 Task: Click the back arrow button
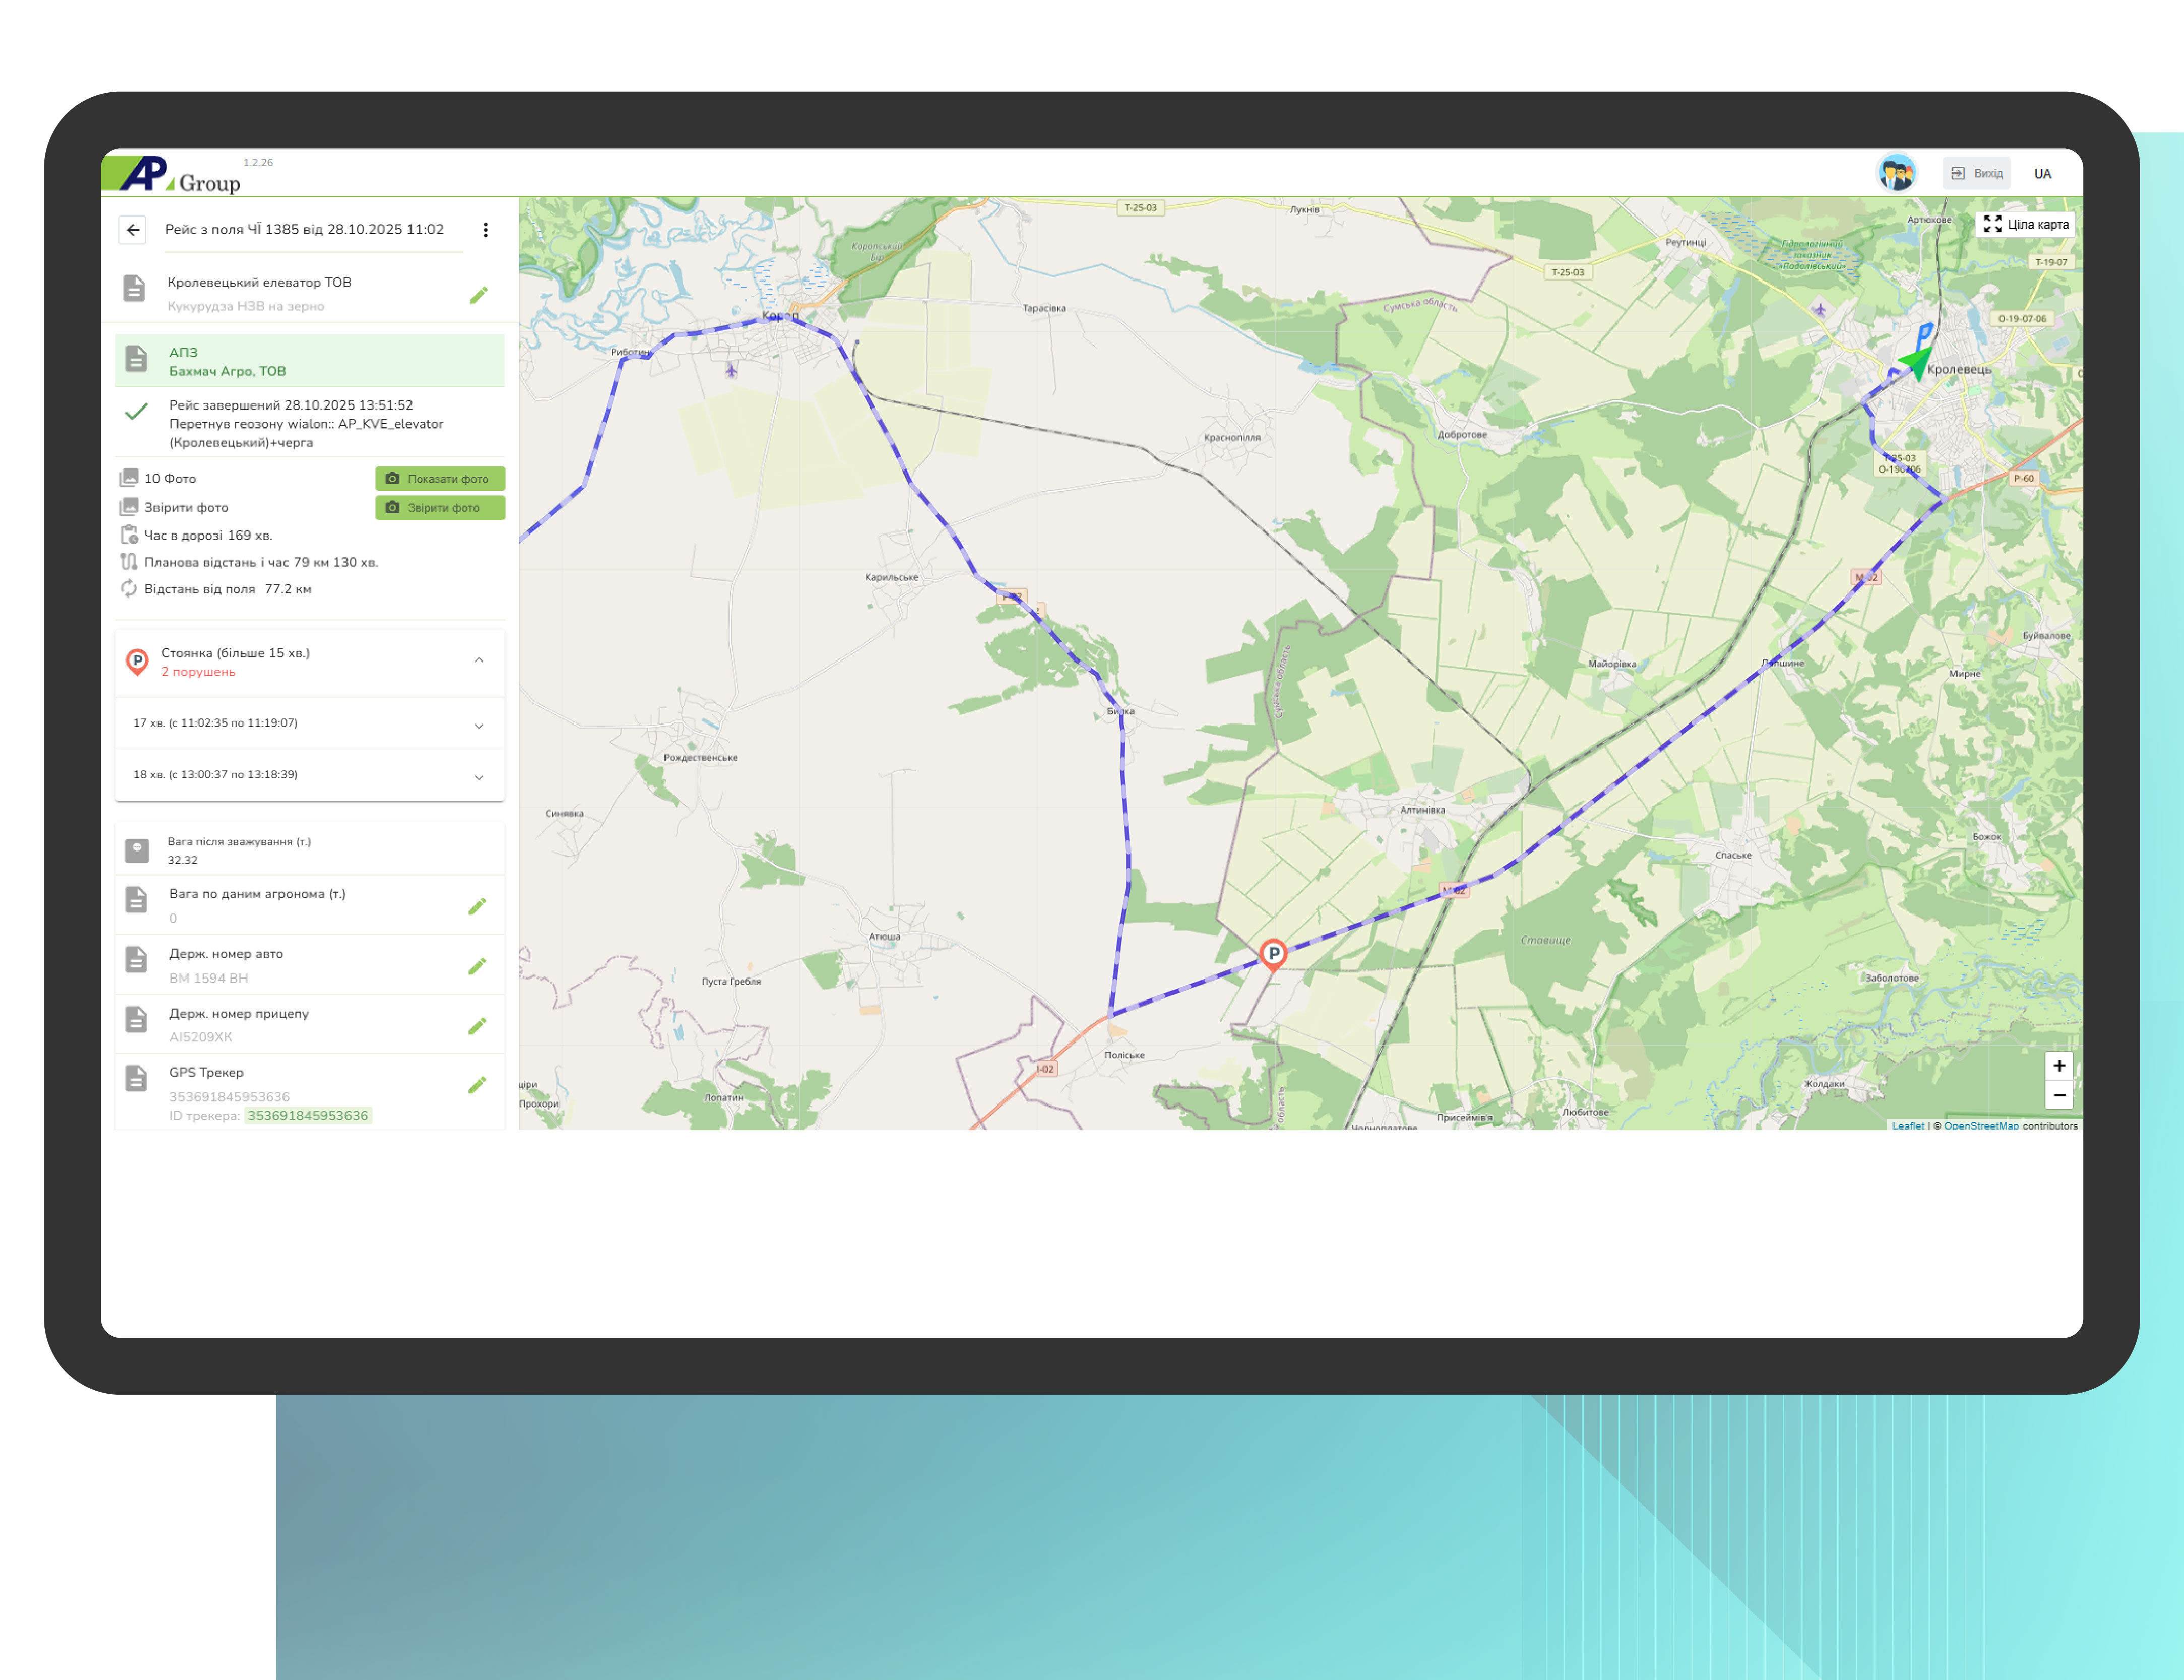tap(133, 230)
